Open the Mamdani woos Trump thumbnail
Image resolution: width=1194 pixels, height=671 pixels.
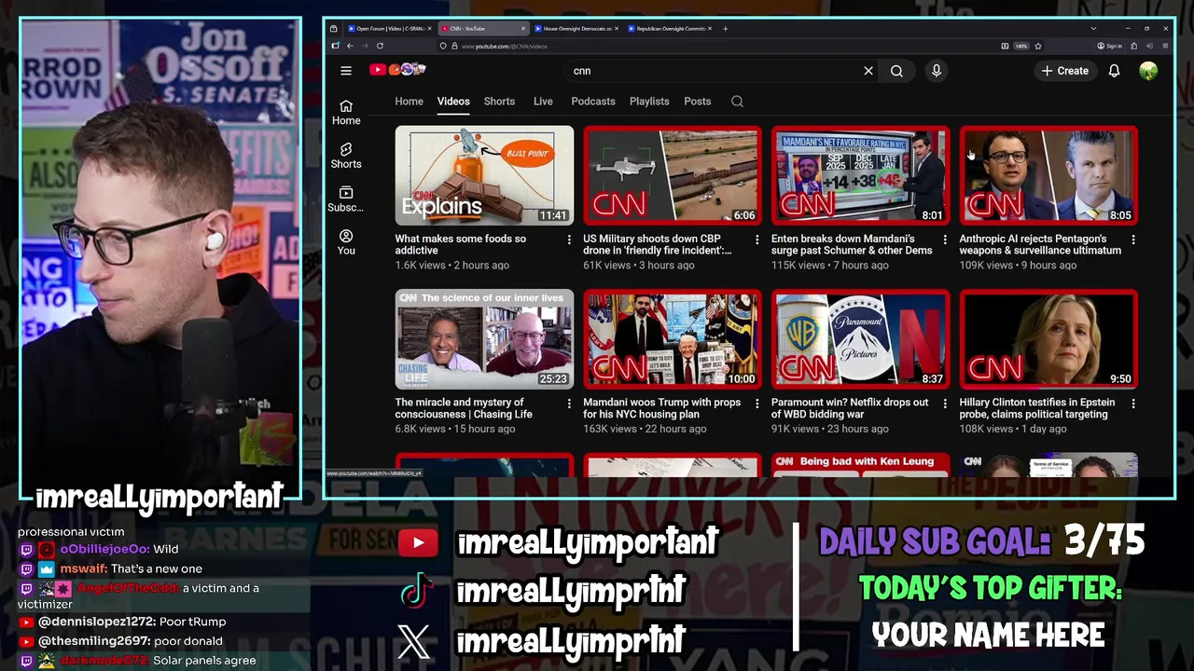673,339
